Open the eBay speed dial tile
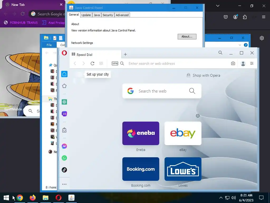270x203 pixels. (x=183, y=133)
